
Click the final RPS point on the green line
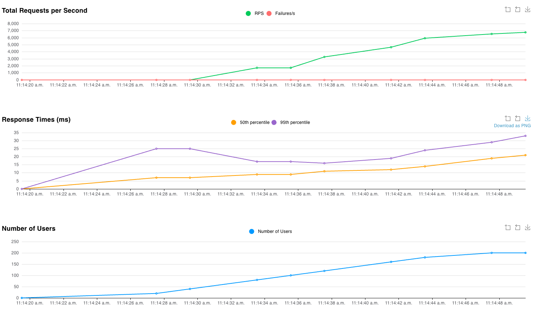point(525,32)
